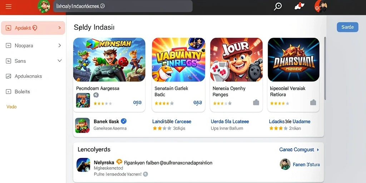Open the hamburger menu icon

pyautogui.click(x=9, y=6)
